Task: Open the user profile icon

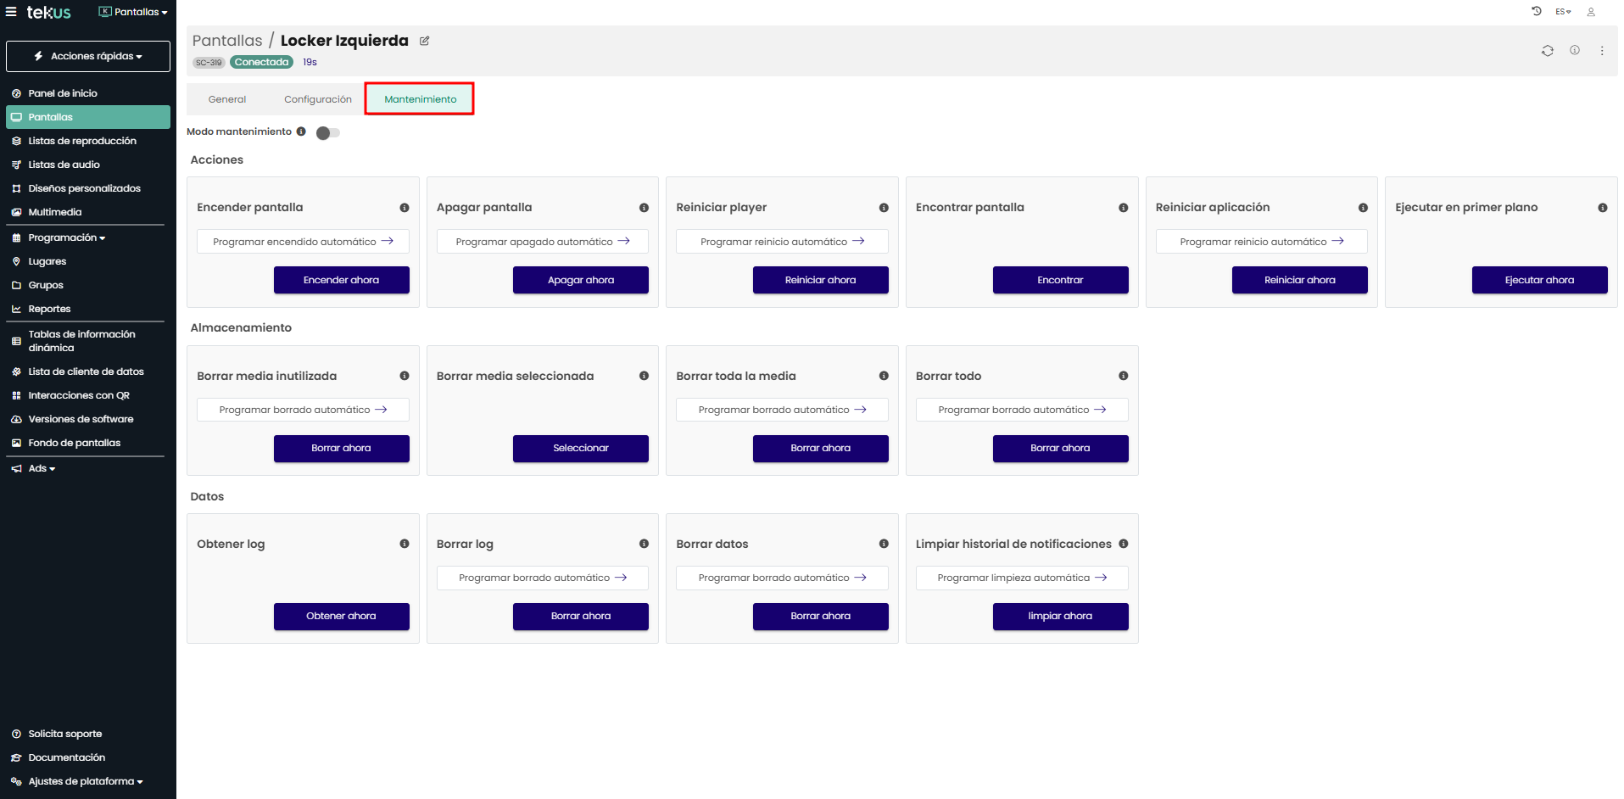Action: click(1591, 12)
